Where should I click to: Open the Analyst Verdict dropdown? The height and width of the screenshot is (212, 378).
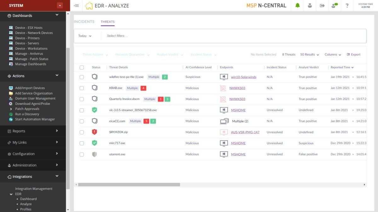click(170, 55)
